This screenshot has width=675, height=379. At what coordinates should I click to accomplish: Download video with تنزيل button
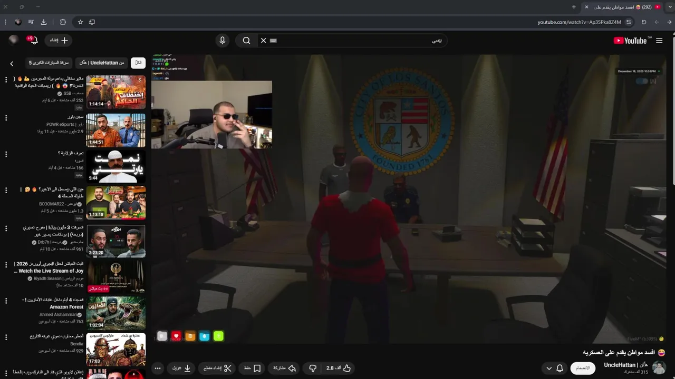click(181, 368)
